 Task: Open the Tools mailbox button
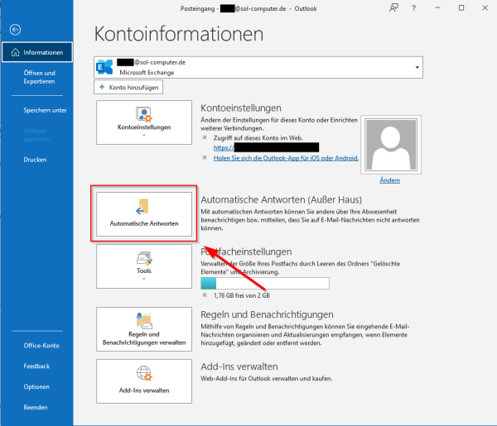[x=144, y=265]
